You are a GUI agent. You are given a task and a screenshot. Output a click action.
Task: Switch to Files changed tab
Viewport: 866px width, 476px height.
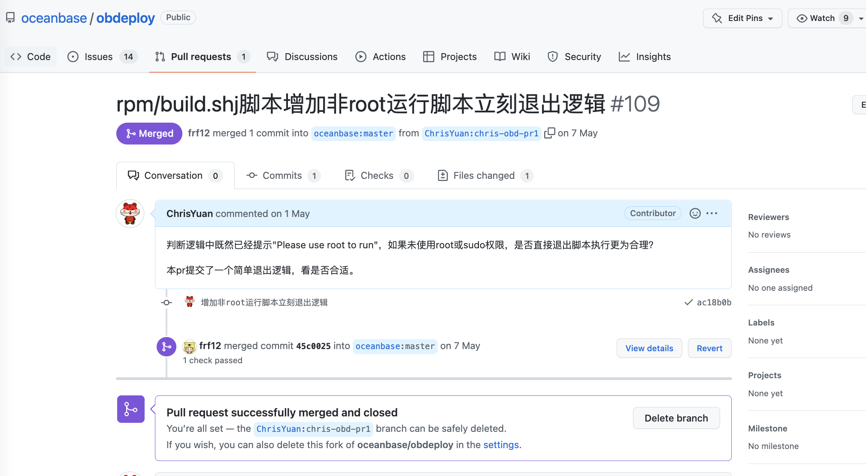click(484, 175)
